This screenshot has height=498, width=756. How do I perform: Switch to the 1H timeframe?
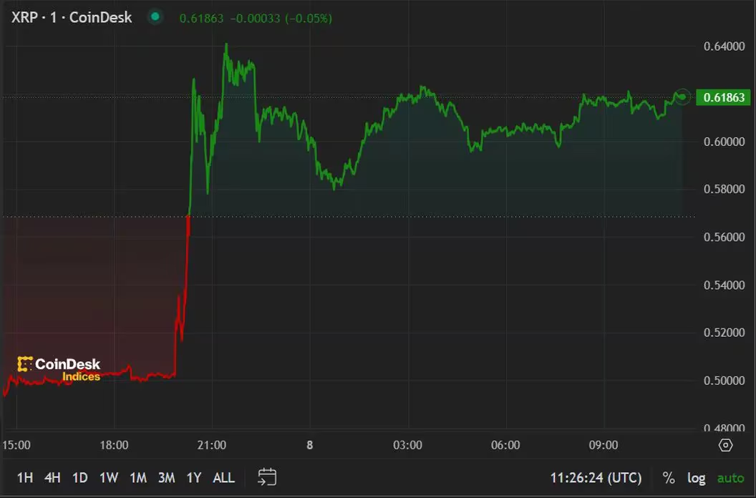pos(23,477)
